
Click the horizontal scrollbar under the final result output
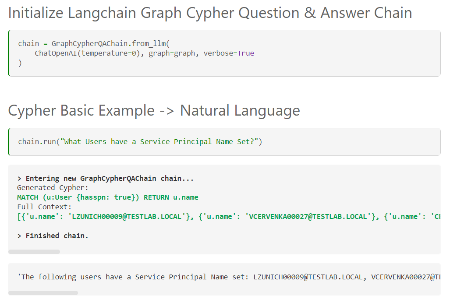[43, 293]
